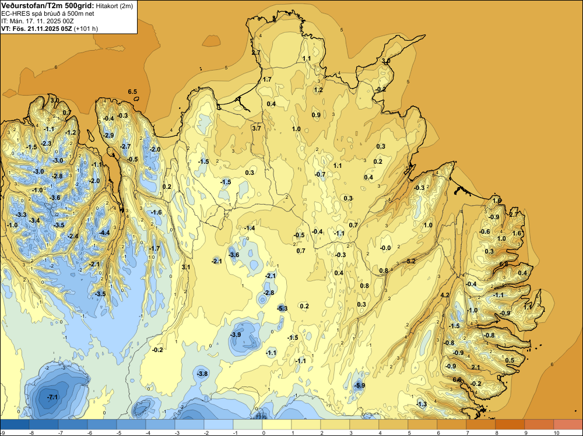Click the '-5.3' temperature reading
The height and width of the screenshot is (436, 583).
(282, 308)
